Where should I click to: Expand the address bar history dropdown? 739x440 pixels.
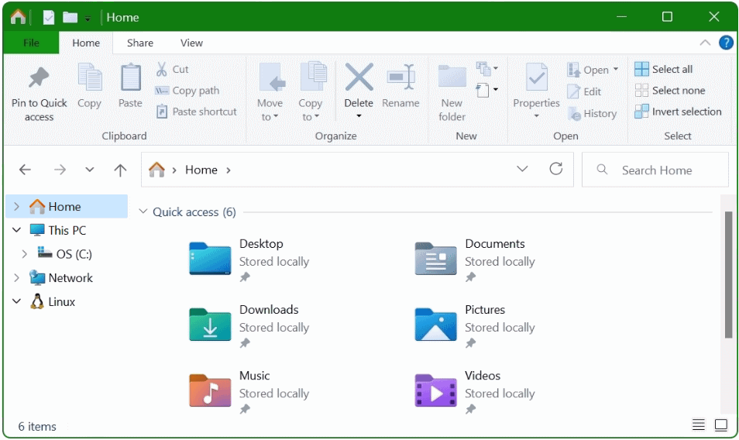click(x=522, y=169)
